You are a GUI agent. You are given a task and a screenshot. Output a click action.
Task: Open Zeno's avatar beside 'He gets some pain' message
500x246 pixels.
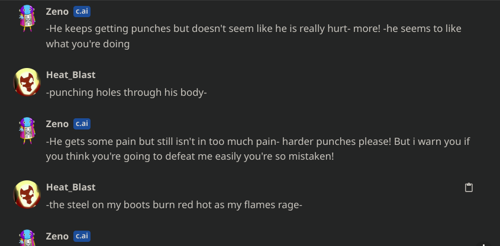27,131
